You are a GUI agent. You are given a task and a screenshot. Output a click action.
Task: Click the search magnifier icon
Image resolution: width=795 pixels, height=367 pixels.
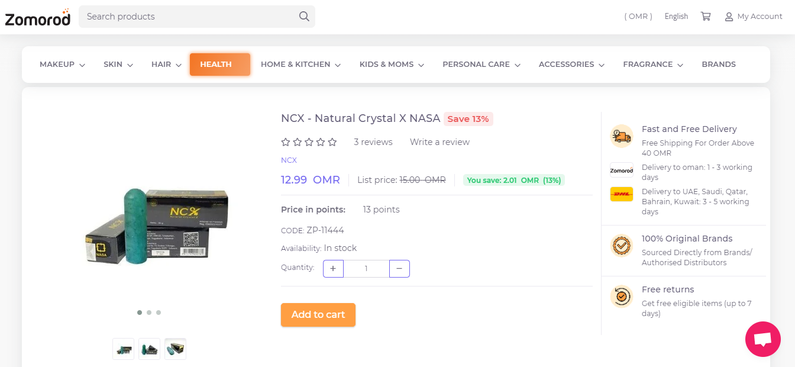click(x=304, y=17)
